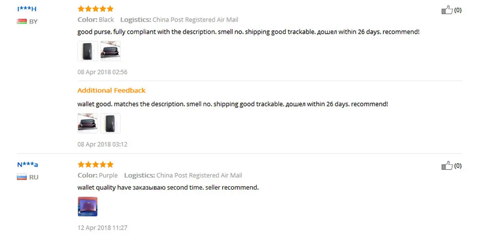Screen dimensions: 478x237
Task: Open the first black wallet photo thumbnail
Action: click(x=88, y=51)
